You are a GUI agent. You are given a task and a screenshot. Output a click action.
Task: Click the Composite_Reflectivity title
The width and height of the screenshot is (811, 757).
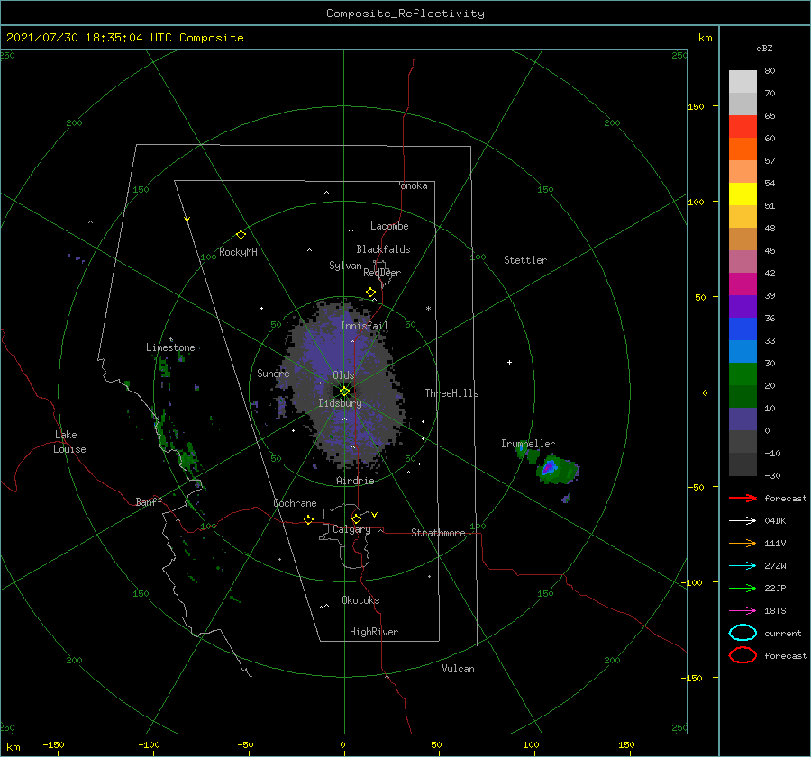(x=405, y=14)
